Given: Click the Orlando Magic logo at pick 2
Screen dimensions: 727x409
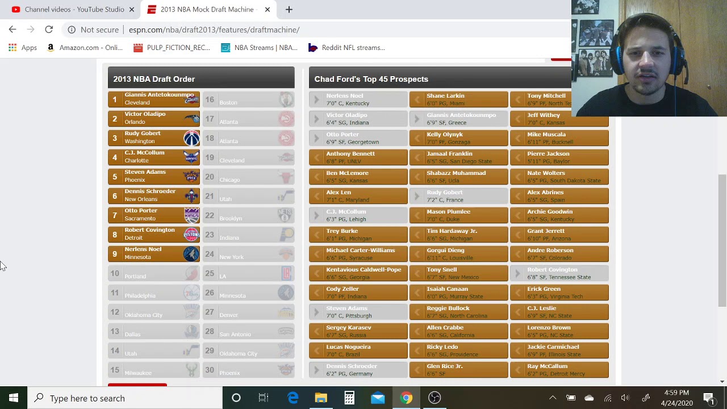Looking at the screenshot, I should pyautogui.click(x=191, y=119).
